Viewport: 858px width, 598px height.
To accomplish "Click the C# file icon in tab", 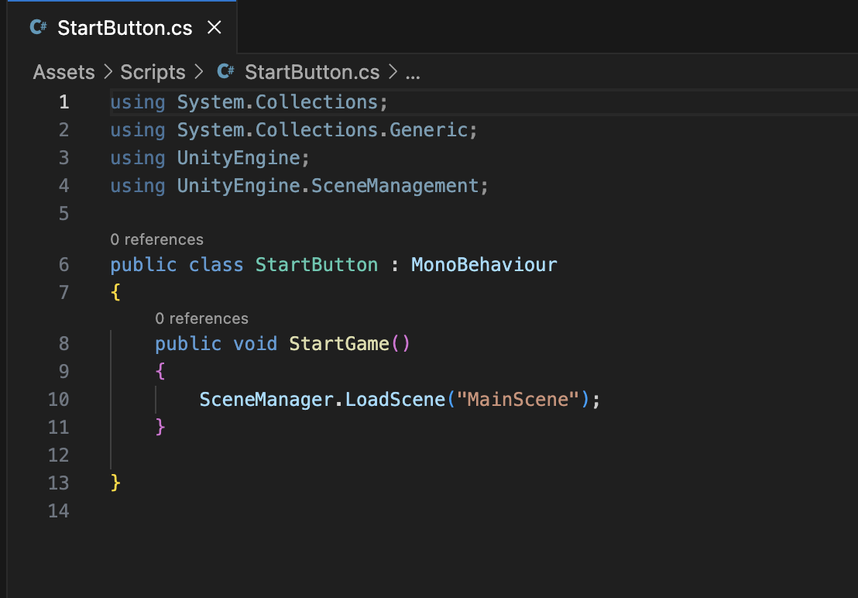I will point(38,27).
